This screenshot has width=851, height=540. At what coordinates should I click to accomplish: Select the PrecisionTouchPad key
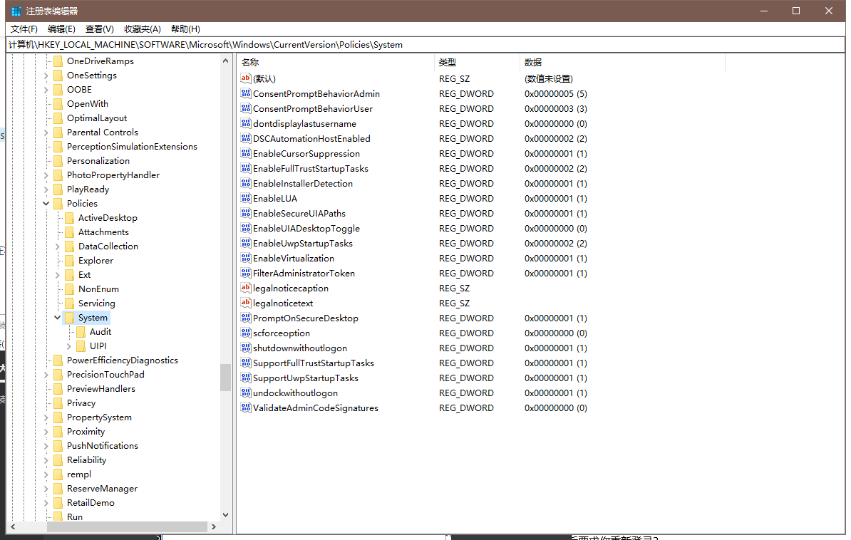pos(105,375)
